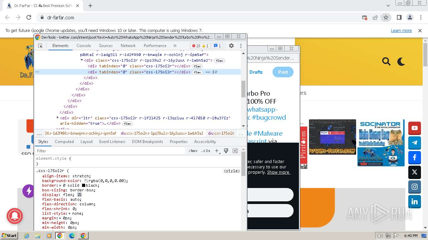This screenshot has height=240, width=428.
Task: Open Drafts link in Twitter popup
Action: (x=256, y=72)
